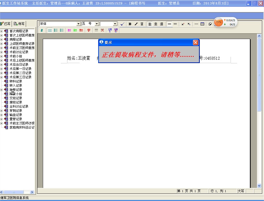This screenshot has width=264, height=201.
Task: Click the 术后第二日记录 document icon
Action: click(6, 73)
